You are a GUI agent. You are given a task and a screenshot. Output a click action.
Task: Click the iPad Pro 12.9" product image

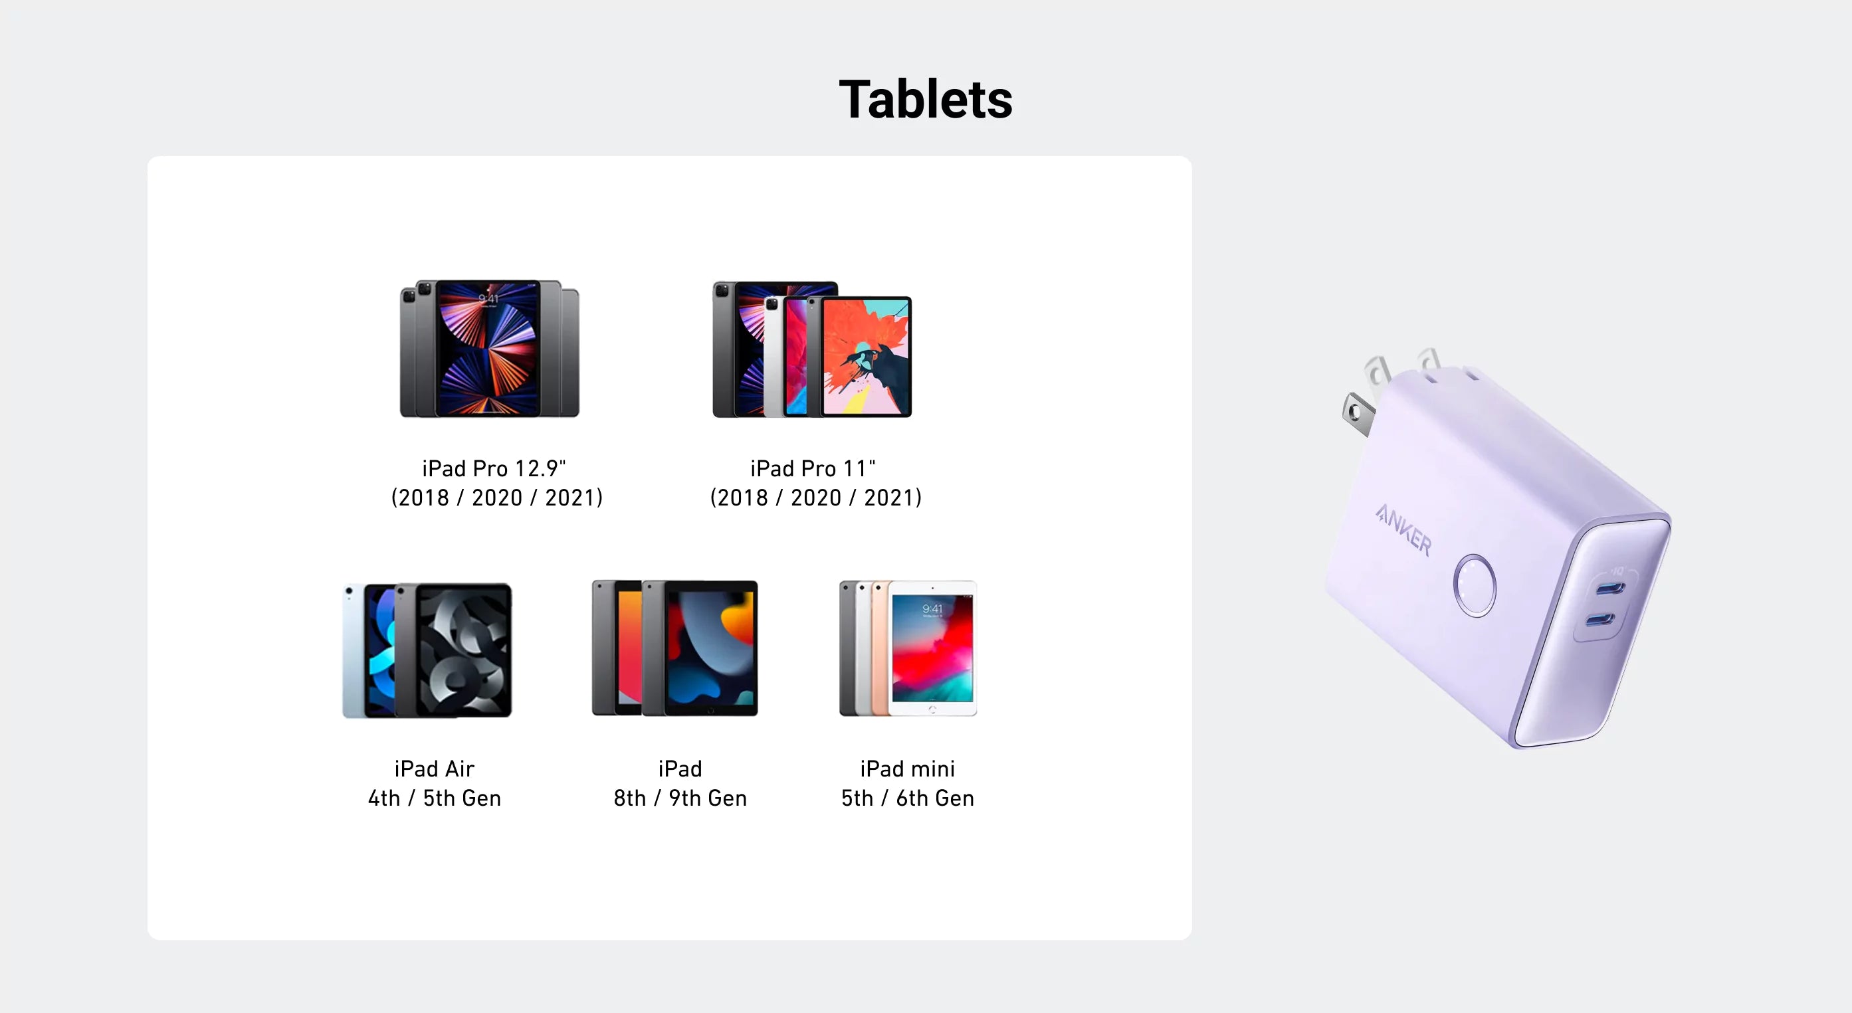490,349
